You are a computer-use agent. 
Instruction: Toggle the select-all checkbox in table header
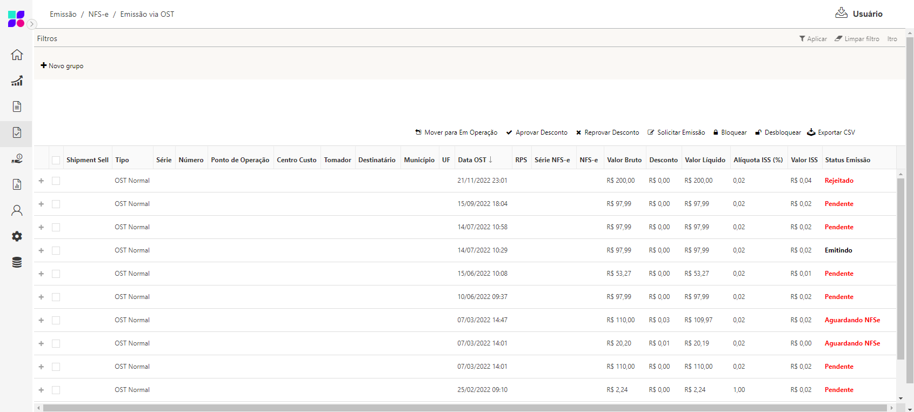pos(56,160)
